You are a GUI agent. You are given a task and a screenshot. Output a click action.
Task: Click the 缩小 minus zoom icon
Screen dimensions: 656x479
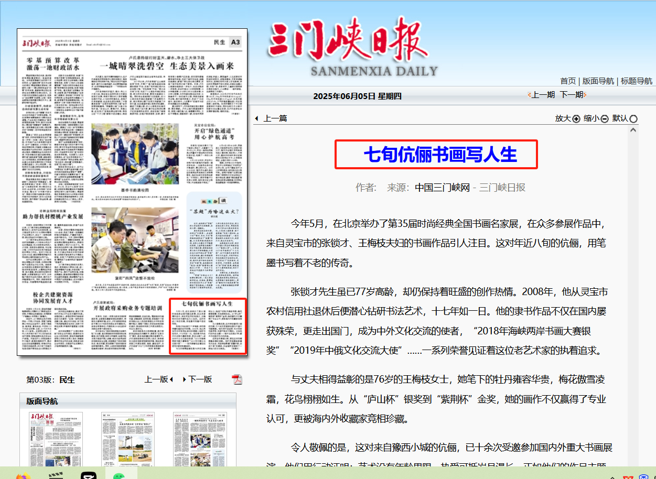pyautogui.click(x=605, y=119)
